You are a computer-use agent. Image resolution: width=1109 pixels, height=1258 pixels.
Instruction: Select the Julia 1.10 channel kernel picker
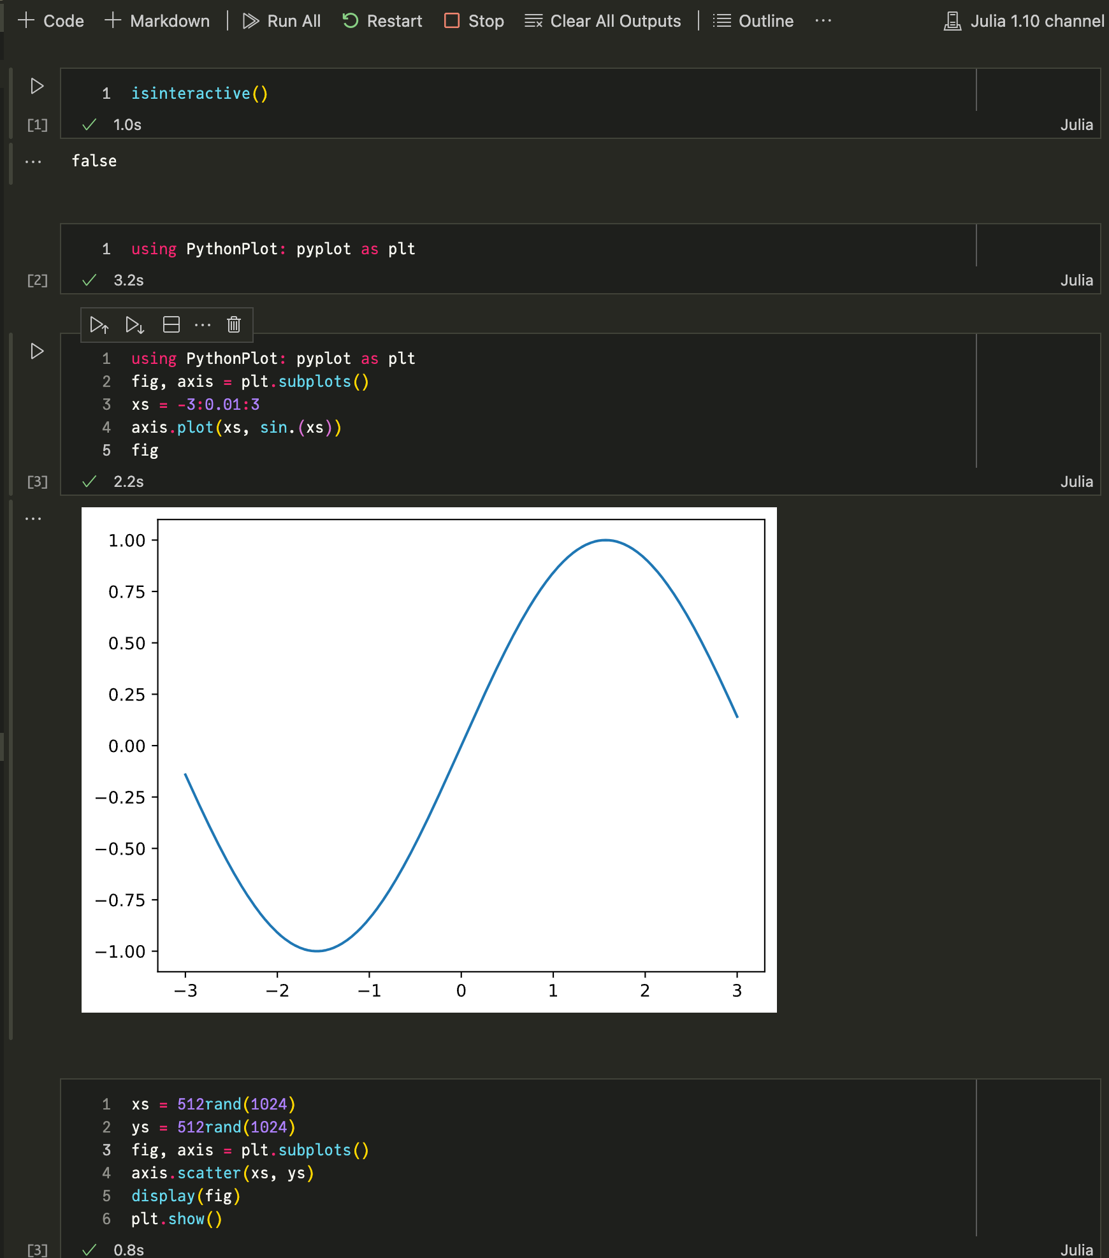1024,21
